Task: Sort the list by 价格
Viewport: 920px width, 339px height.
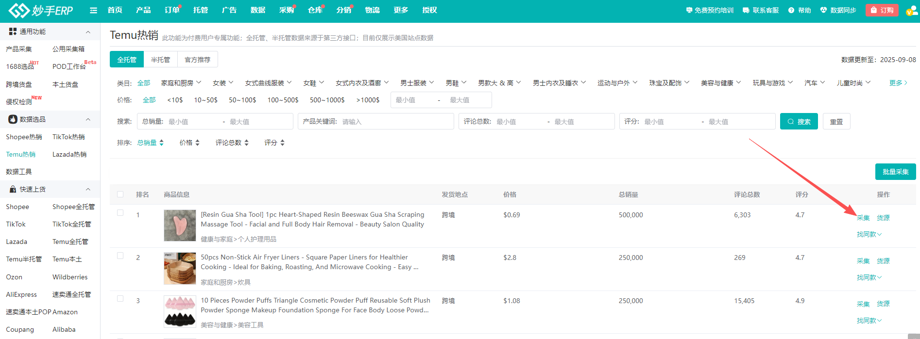Action: point(189,143)
